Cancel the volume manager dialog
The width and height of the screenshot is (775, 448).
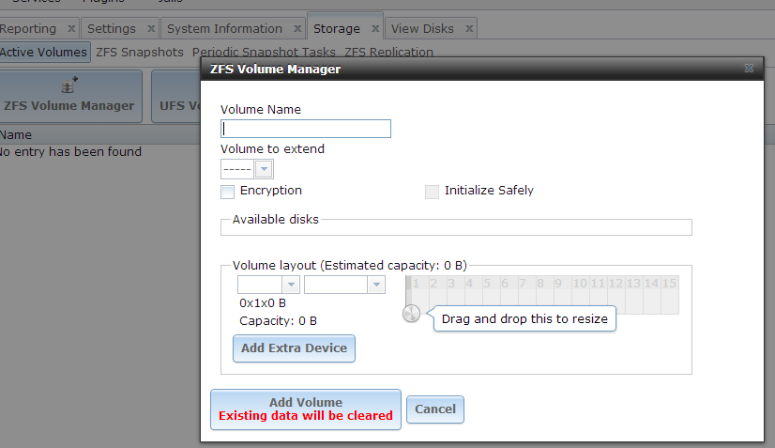435,409
